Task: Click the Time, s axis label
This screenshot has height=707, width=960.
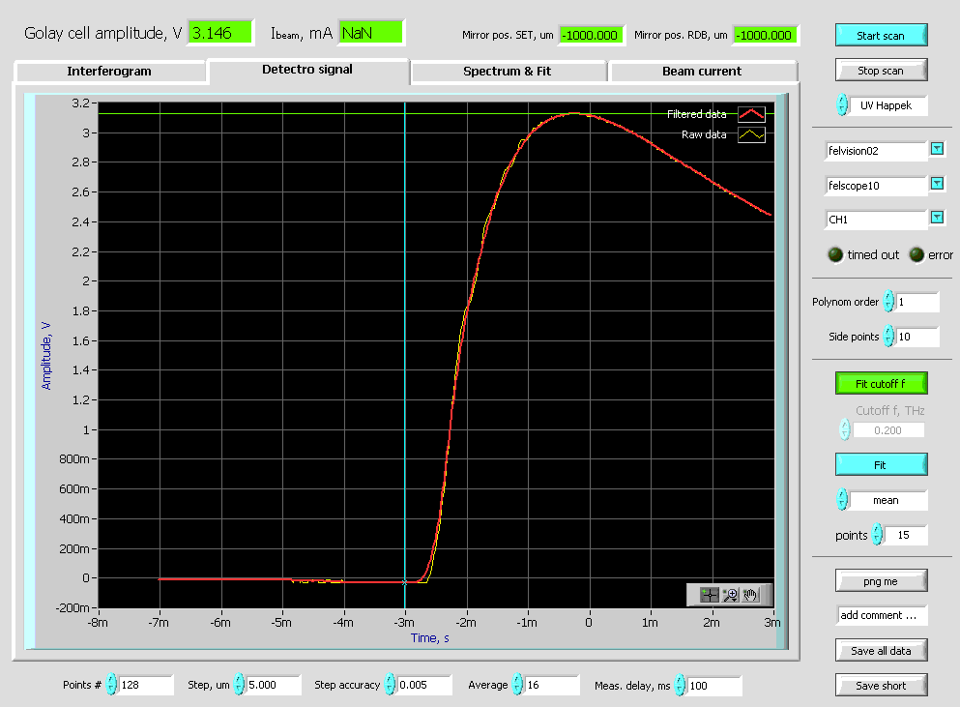Action: [430, 638]
